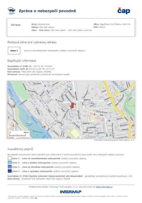Click the ČAP logo in header
The image size is (142, 203).
(x=124, y=11)
